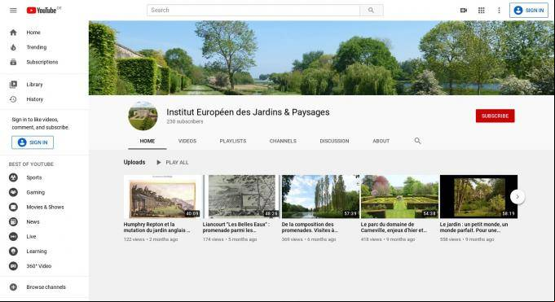Open the Le jardin: un petit monde title
Screen dimensions: 555x302
474,227
